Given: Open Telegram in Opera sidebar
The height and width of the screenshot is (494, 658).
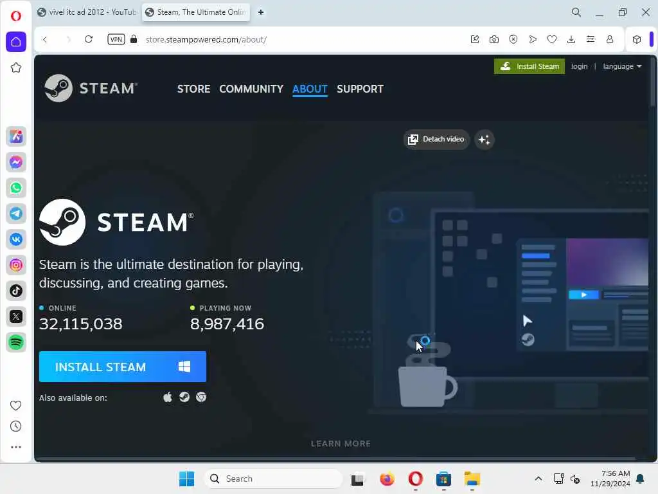Looking at the screenshot, I should 16,214.
